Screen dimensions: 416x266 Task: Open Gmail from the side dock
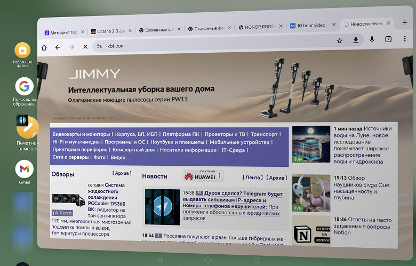(x=25, y=172)
